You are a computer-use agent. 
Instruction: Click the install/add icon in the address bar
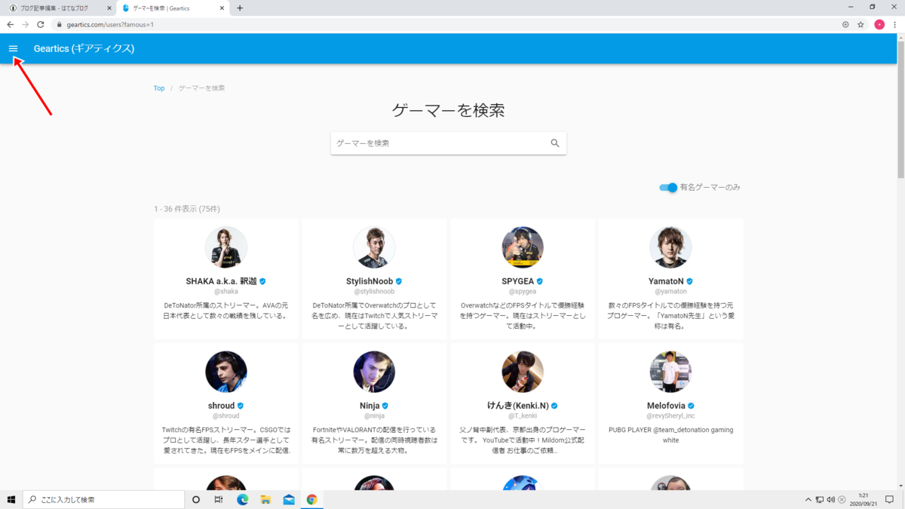[845, 24]
